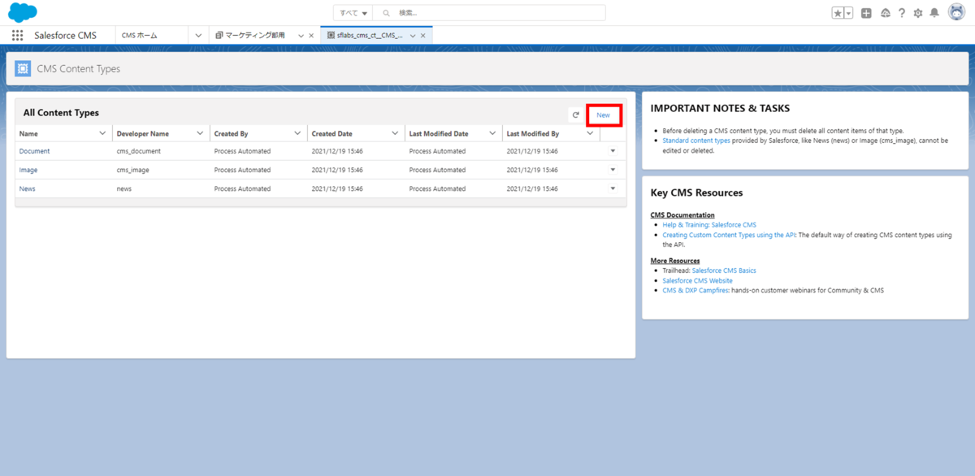Image resolution: width=975 pixels, height=476 pixels.
Task: Click the All Content Types heading
Action: click(x=61, y=113)
